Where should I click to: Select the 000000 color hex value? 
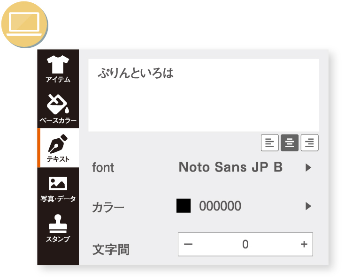pyautogui.click(x=220, y=206)
